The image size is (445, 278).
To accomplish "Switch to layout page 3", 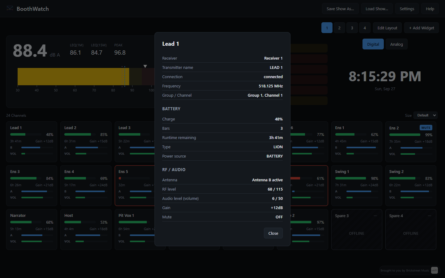I will [x=352, y=28].
